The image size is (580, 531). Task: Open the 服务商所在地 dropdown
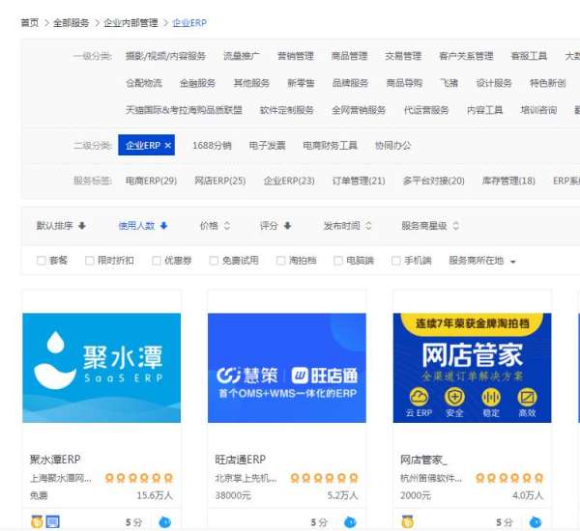(x=482, y=261)
